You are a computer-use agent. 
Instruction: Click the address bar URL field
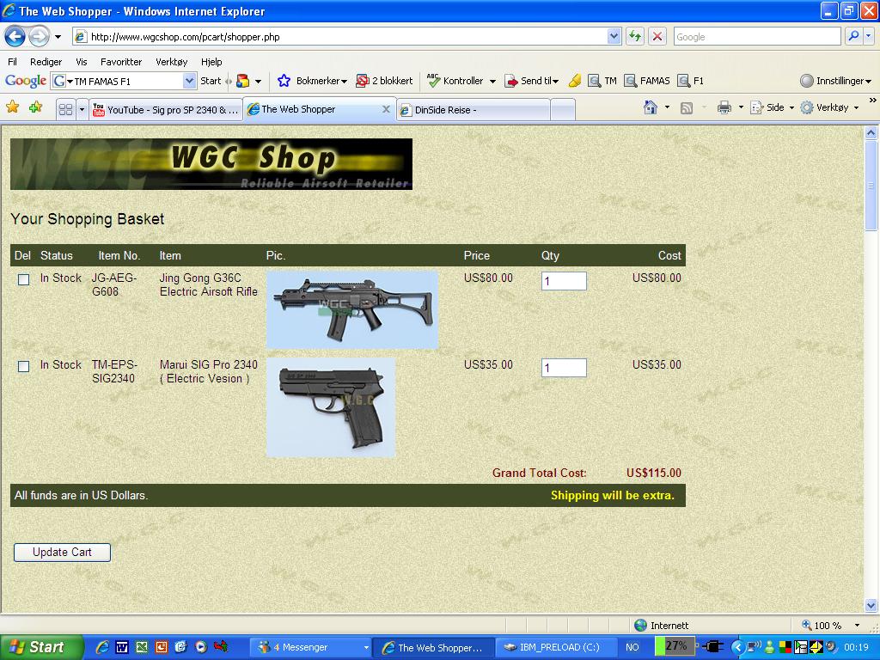coord(348,36)
